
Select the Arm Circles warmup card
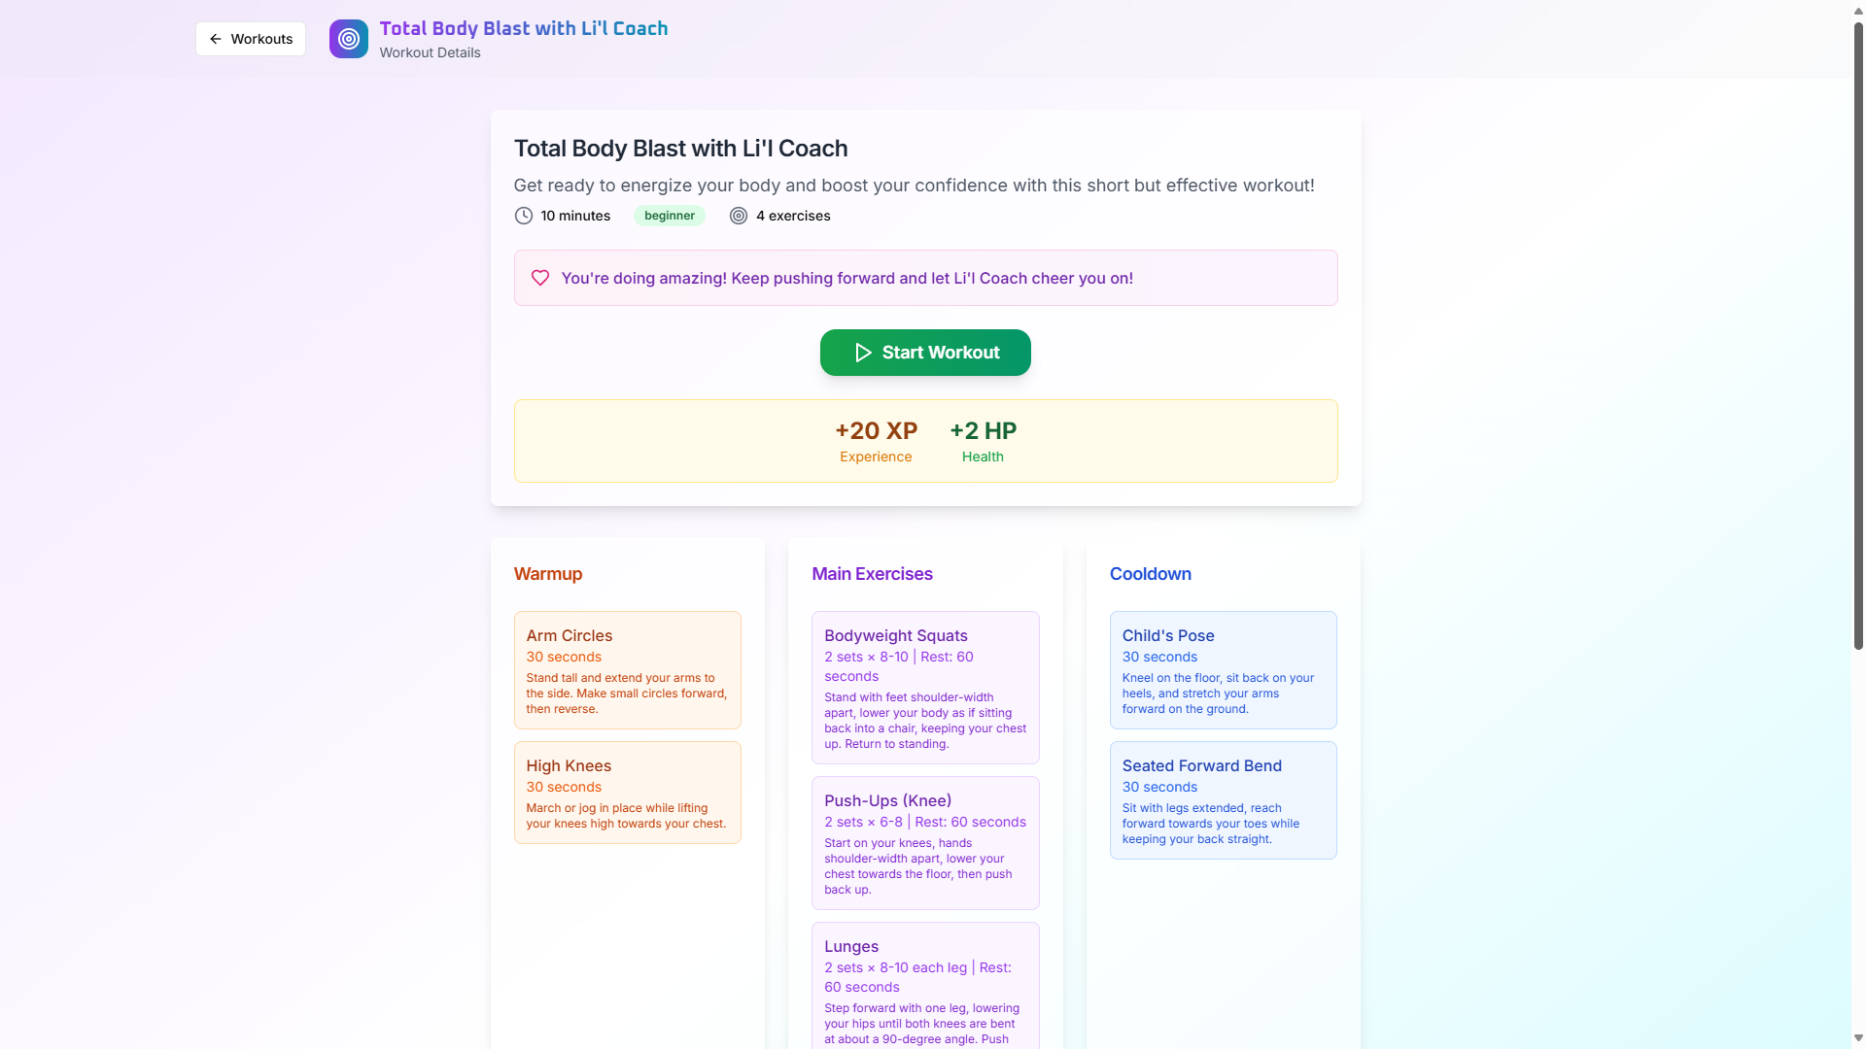click(x=627, y=670)
